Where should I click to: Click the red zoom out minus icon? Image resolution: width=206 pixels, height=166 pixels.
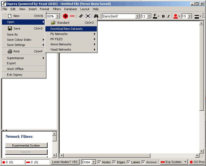[x=72, y=16]
